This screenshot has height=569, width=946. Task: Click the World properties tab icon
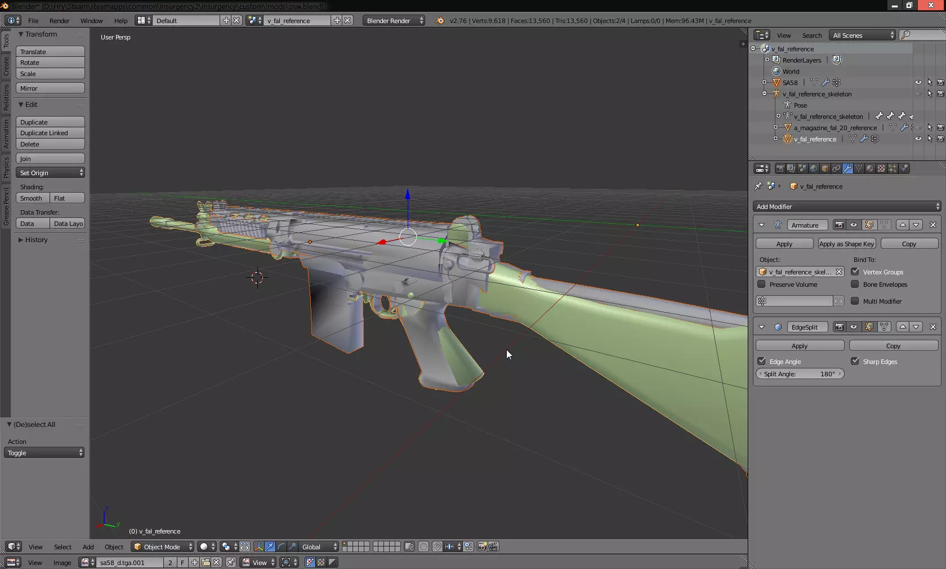tap(814, 168)
